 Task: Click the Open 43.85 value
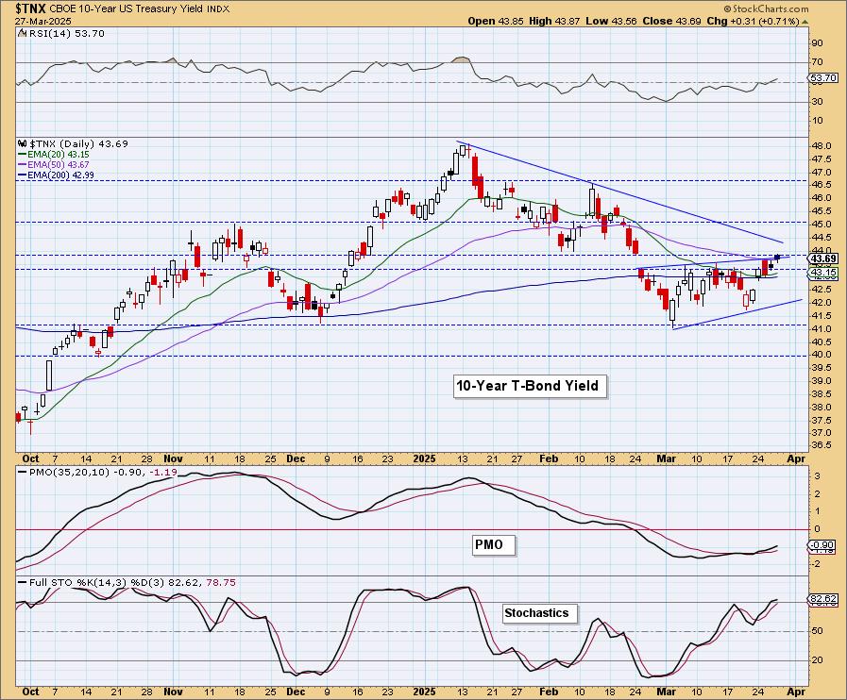[496, 21]
